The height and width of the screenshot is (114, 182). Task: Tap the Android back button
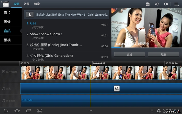tap(6, 111)
